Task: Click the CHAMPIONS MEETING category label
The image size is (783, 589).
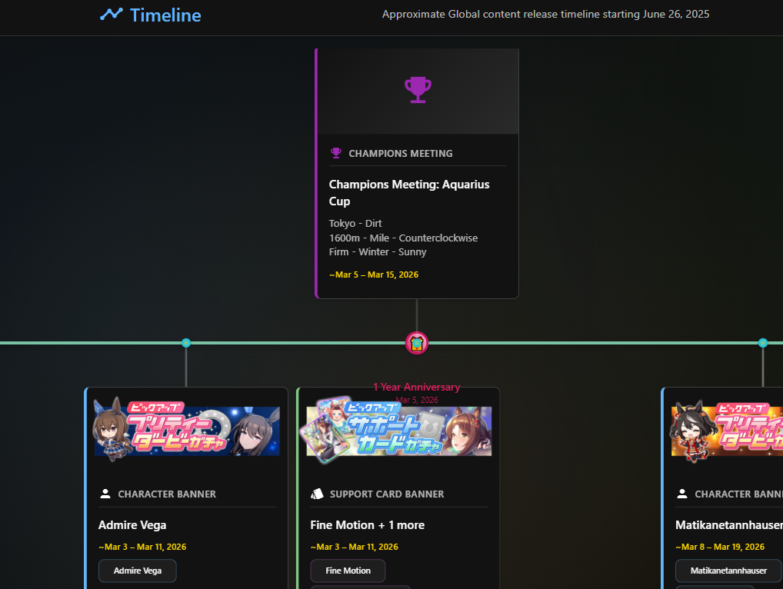Action: pos(401,153)
